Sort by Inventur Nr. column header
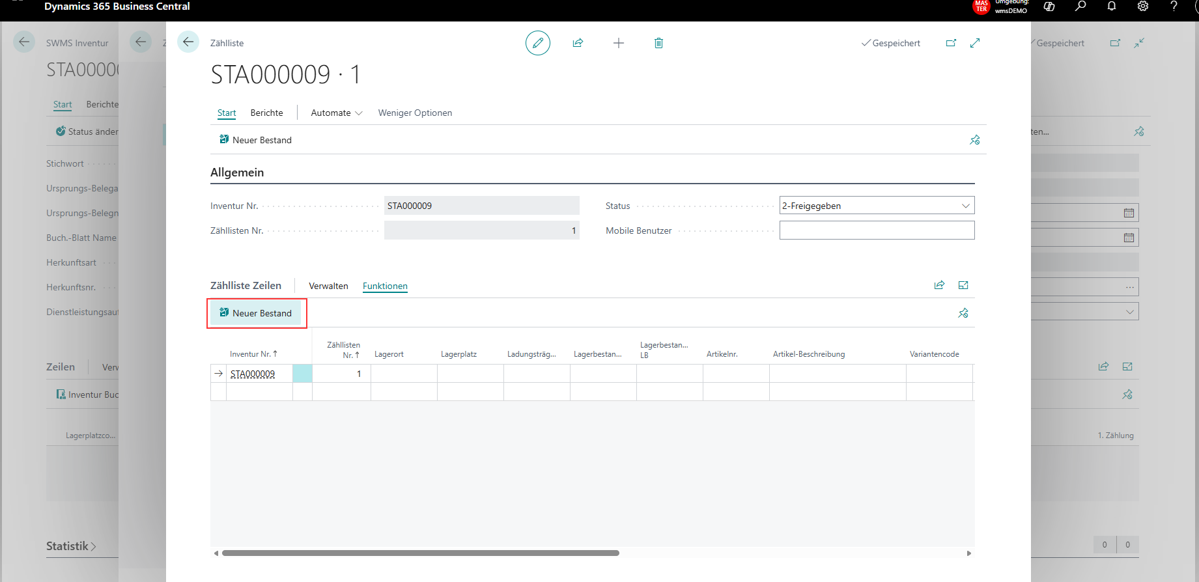 [x=253, y=354]
